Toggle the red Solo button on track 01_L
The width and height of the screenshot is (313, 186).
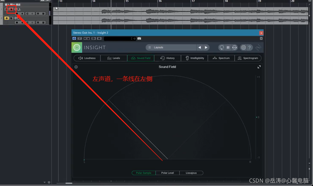[11, 9]
